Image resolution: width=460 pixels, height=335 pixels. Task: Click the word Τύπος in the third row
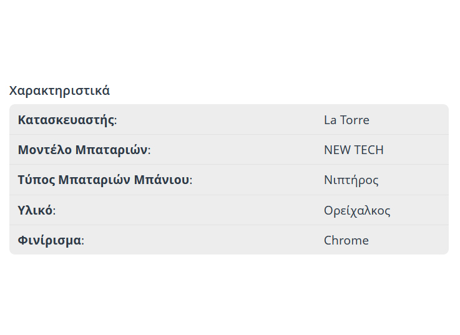pyautogui.click(x=36, y=180)
